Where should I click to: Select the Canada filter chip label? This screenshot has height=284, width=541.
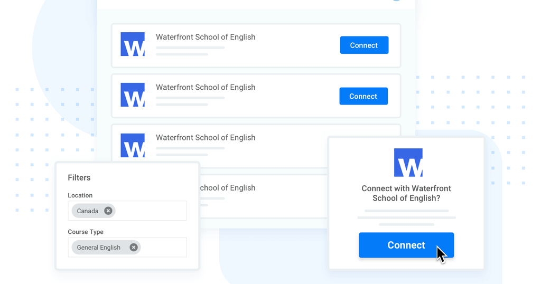[x=88, y=211]
